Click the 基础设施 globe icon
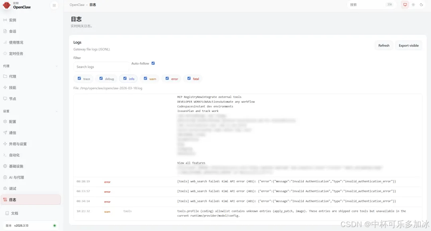The height and width of the screenshot is (231, 431). coord(5,166)
